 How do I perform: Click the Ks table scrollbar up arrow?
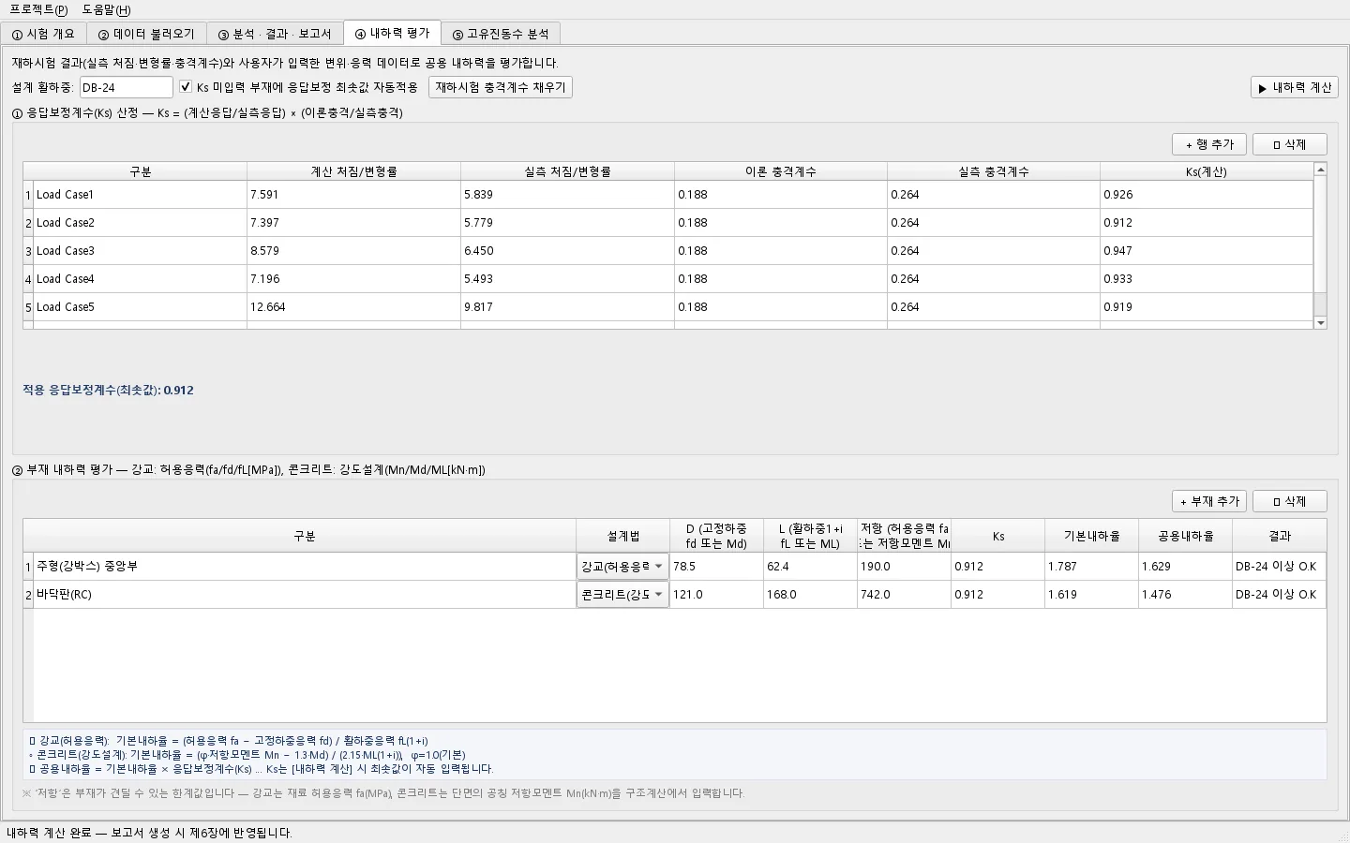[x=1320, y=169]
